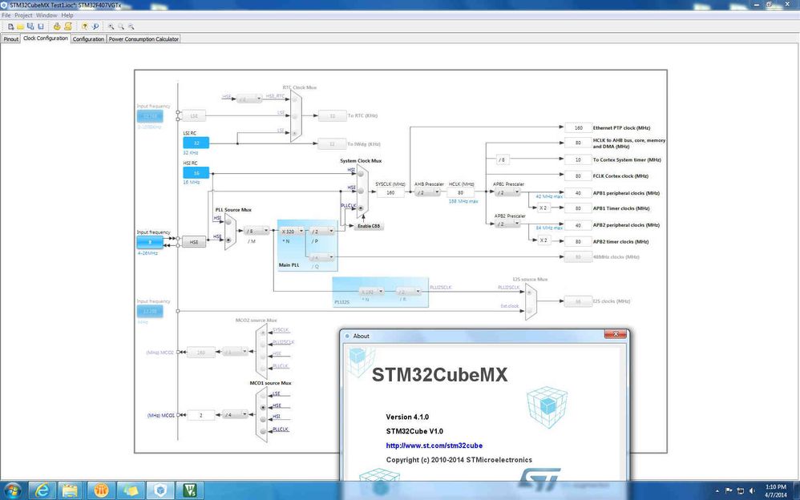This screenshot has width=800, height=500.
Task: Open the File menu
Action: tap(6, 15)
